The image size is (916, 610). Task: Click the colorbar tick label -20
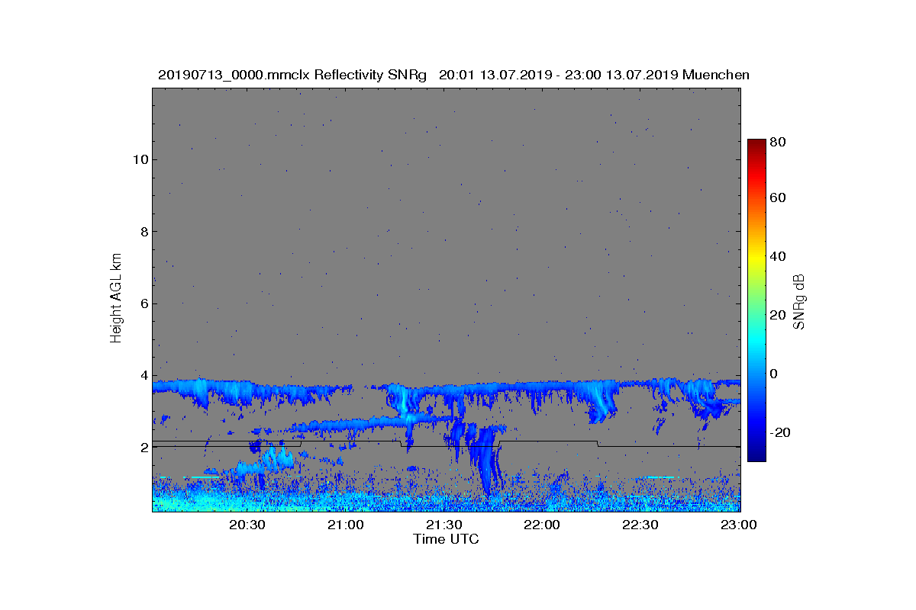pos(780,432)
